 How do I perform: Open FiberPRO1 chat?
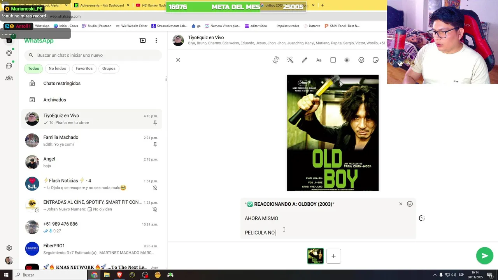click(x=92, y=249)
